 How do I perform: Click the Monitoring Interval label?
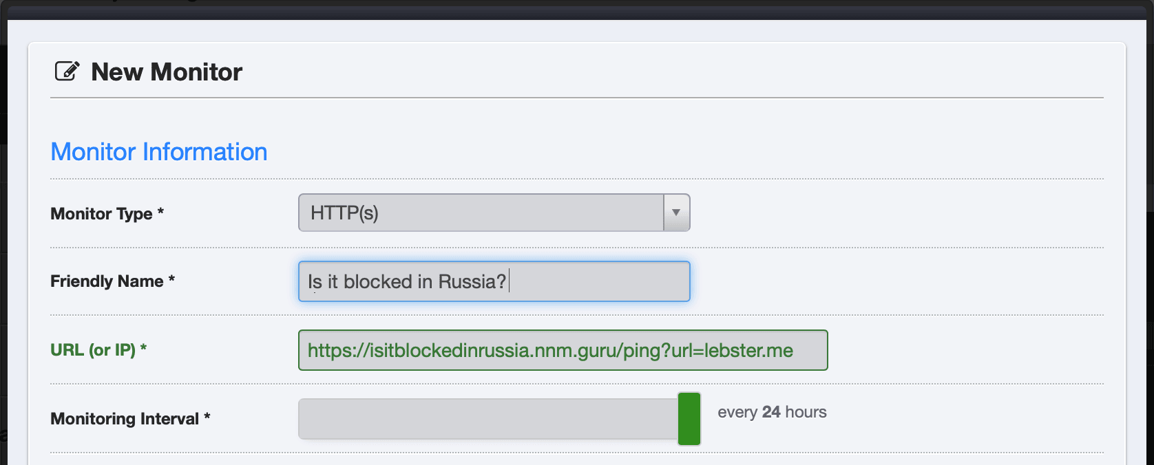[125, 419]
